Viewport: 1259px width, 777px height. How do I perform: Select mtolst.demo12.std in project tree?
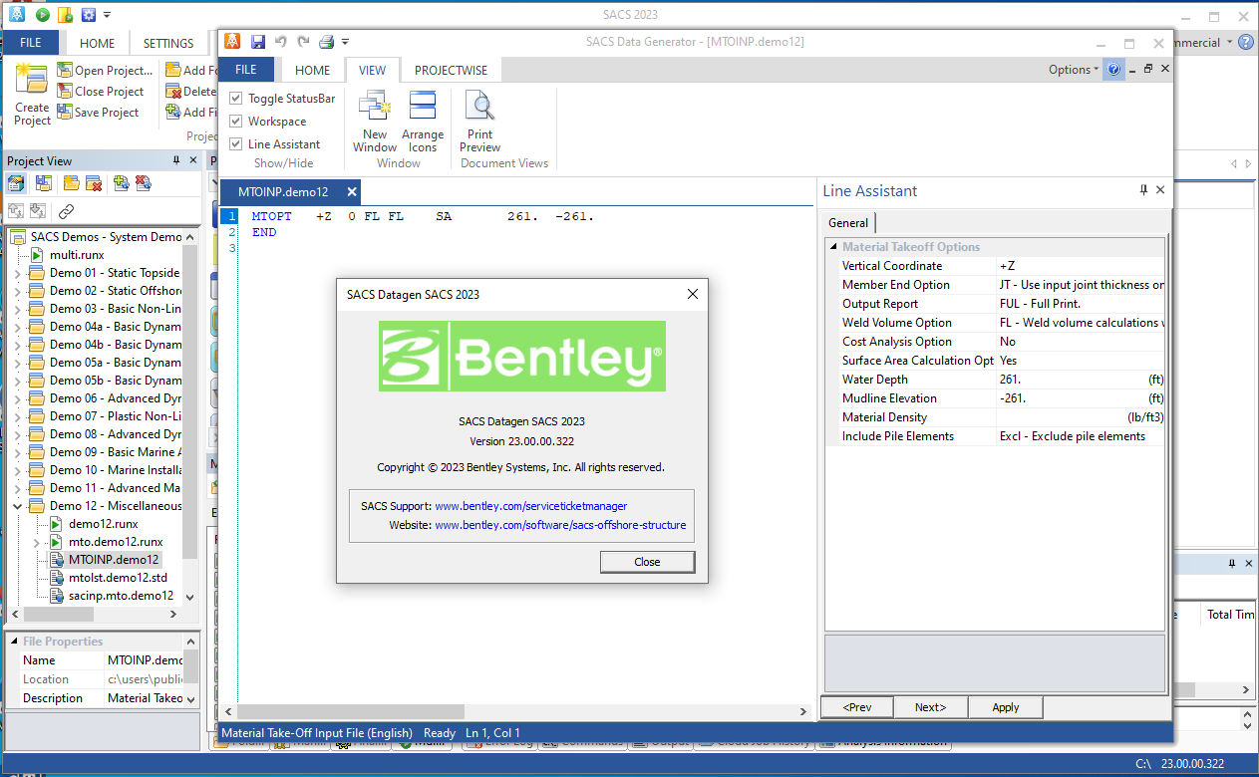(x=118, y=578)
